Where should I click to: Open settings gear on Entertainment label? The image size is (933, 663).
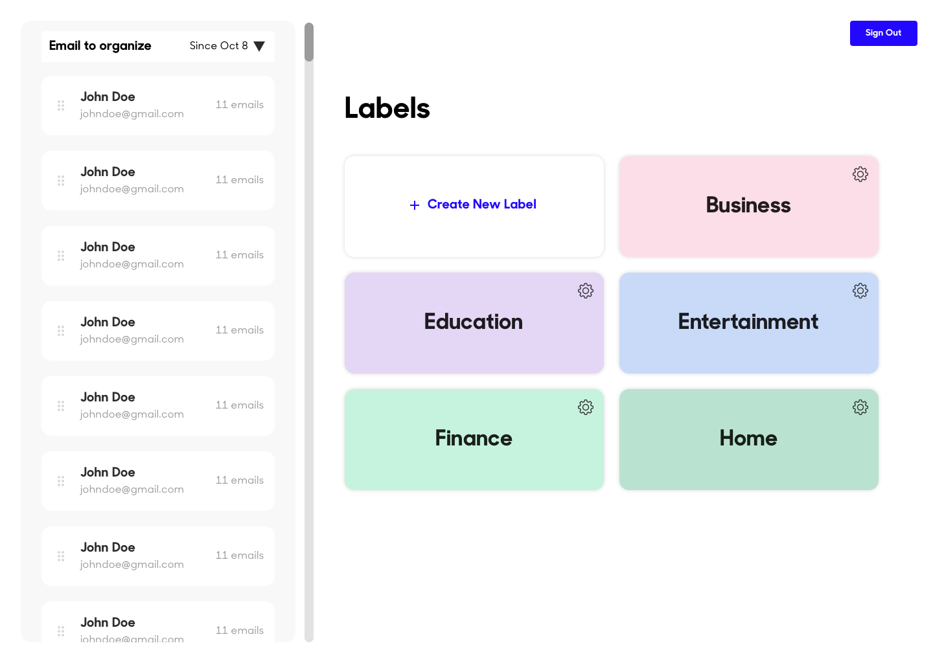coord(860,291)
